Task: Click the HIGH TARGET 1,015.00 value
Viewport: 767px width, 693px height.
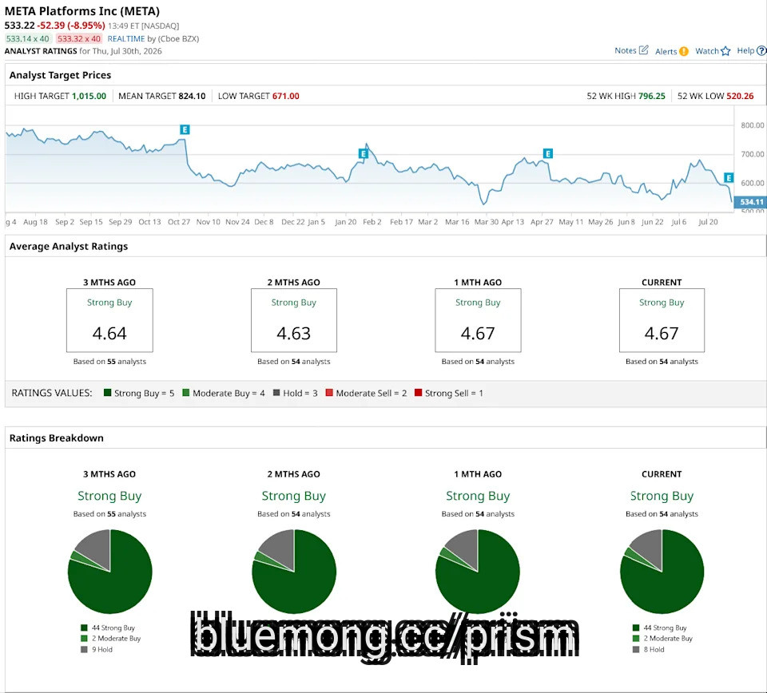Action: pyautogui.click(x=89, y=97)
